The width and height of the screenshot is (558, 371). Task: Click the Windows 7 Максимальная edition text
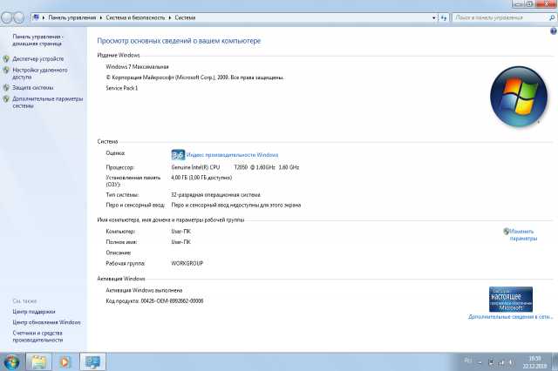[138, 67]
